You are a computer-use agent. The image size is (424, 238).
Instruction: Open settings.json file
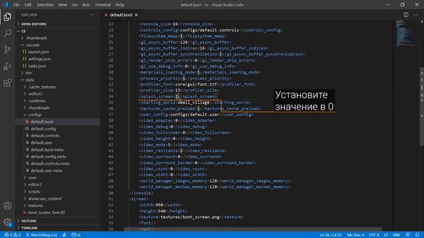tap(58, 59)
